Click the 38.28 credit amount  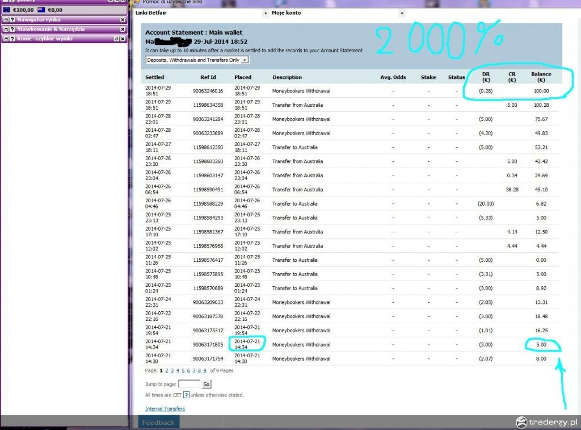(512, 190)
